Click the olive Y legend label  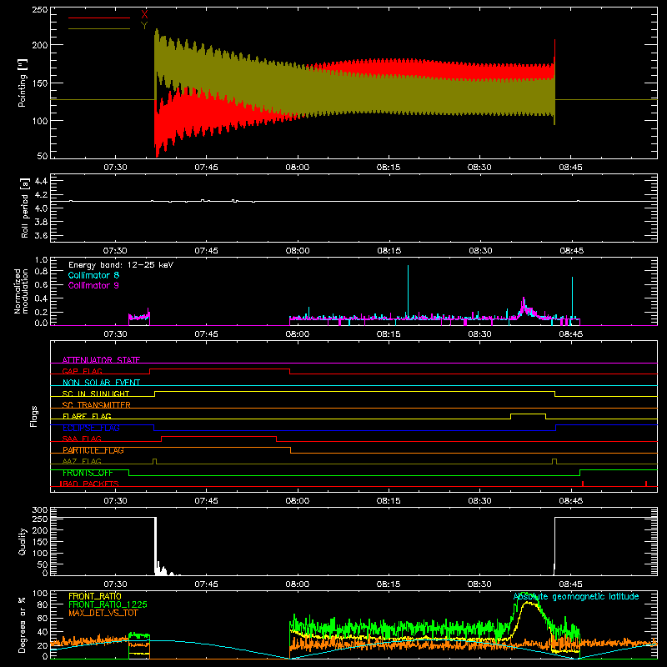coord(144,26)
